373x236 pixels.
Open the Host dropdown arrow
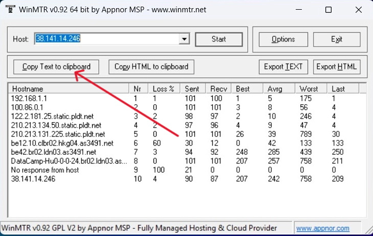[x=185, y=39]
